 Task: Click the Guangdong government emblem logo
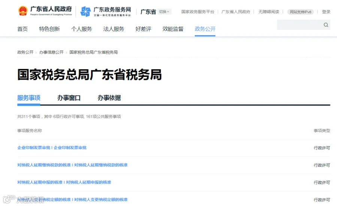[23, 11]
